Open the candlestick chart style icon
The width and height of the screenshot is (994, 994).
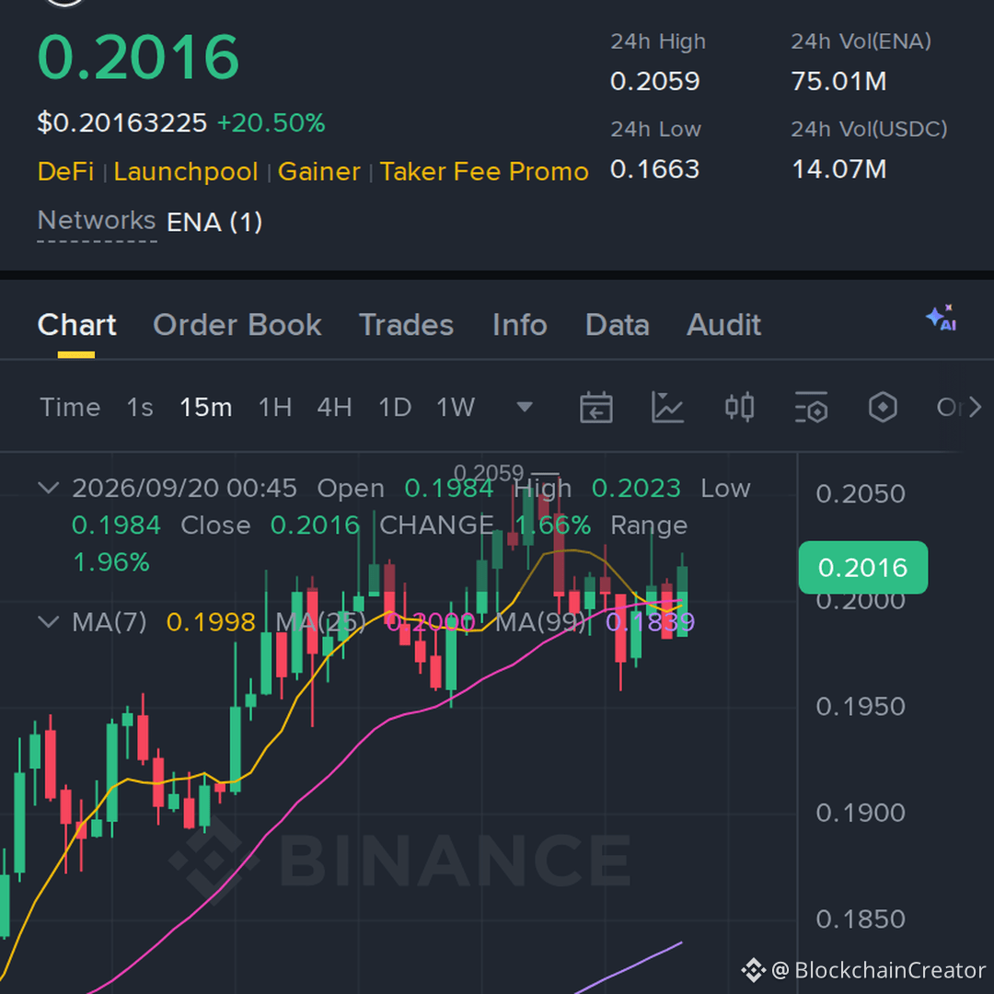(739, 407)
